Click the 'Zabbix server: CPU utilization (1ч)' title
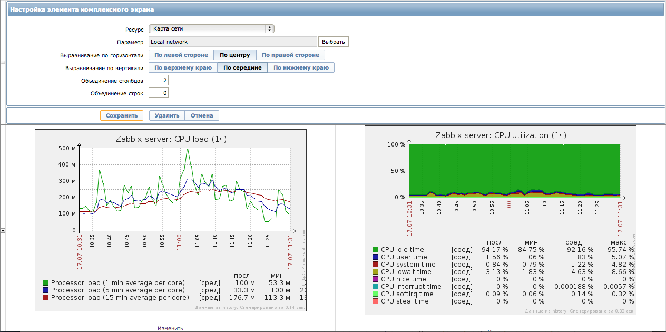The image size is (666, 332). 501,135
